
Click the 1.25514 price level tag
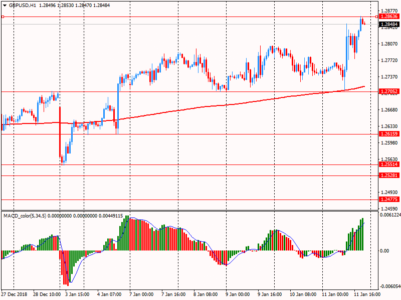click(x=389, y=164)
